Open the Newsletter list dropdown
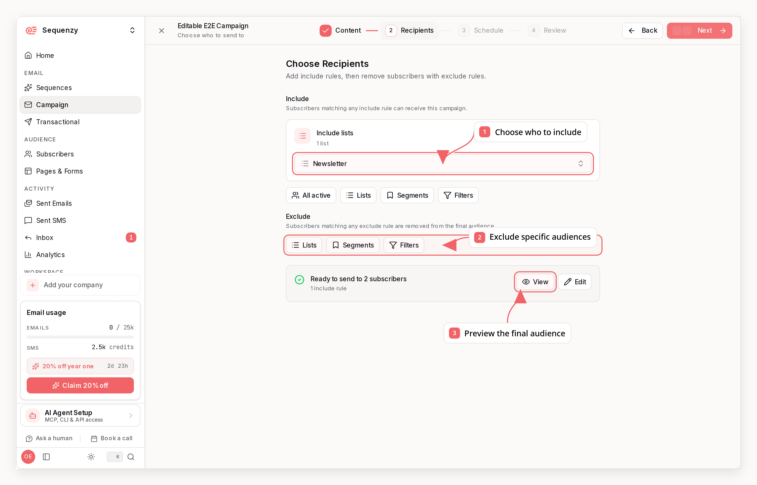Image resolution: width=757 pixels, height=485 pixels. coord(443,164)
